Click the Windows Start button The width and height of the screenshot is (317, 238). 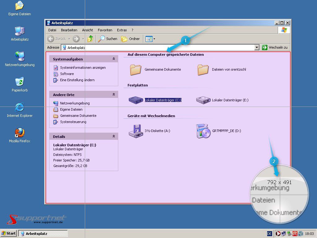pos(9,233)
